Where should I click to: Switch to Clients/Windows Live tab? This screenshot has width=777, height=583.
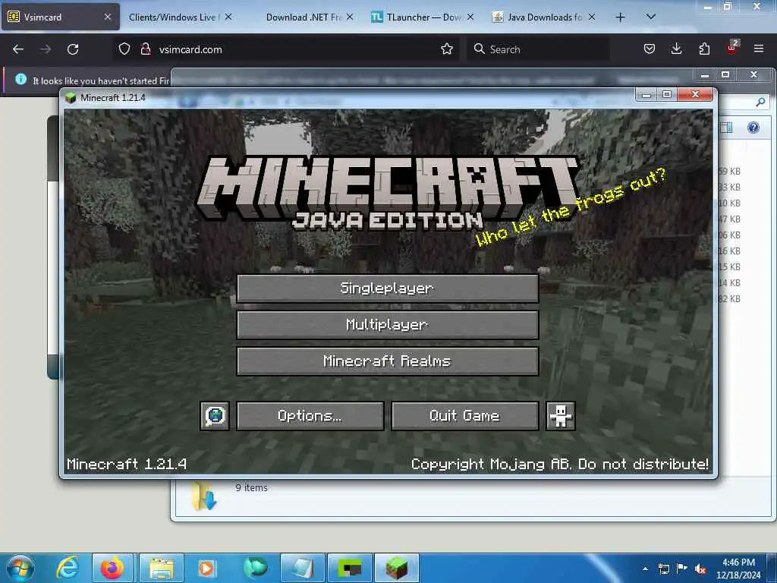174,17
